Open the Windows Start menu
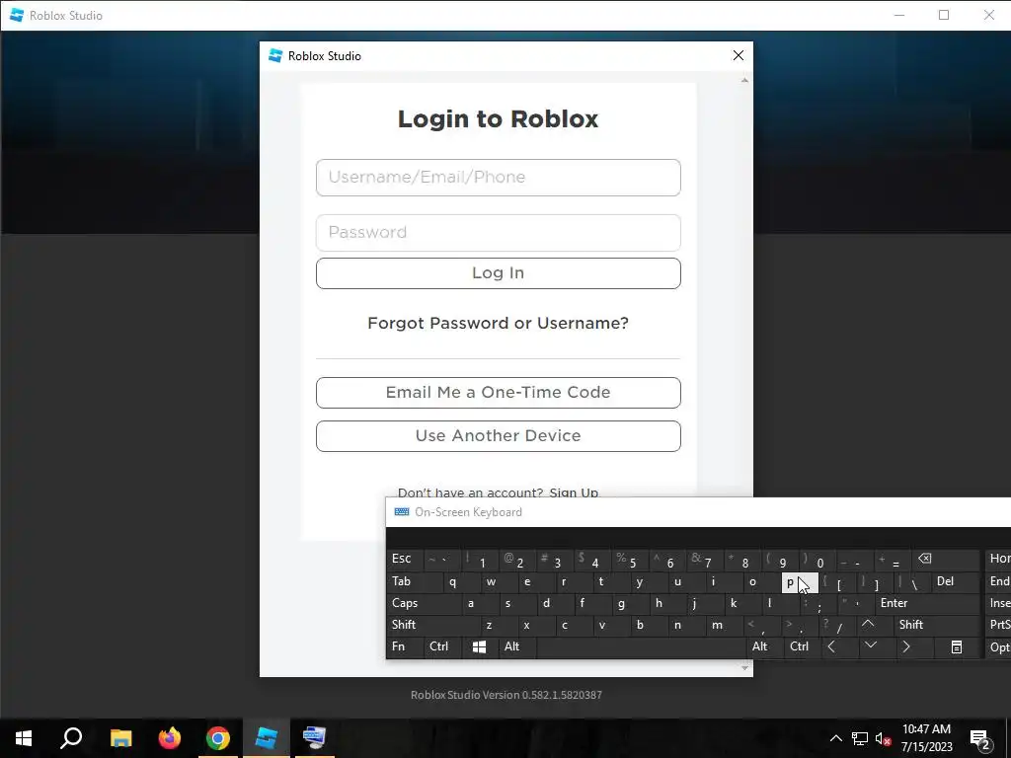Screen dimensions: 1011x758 (24, 738)
